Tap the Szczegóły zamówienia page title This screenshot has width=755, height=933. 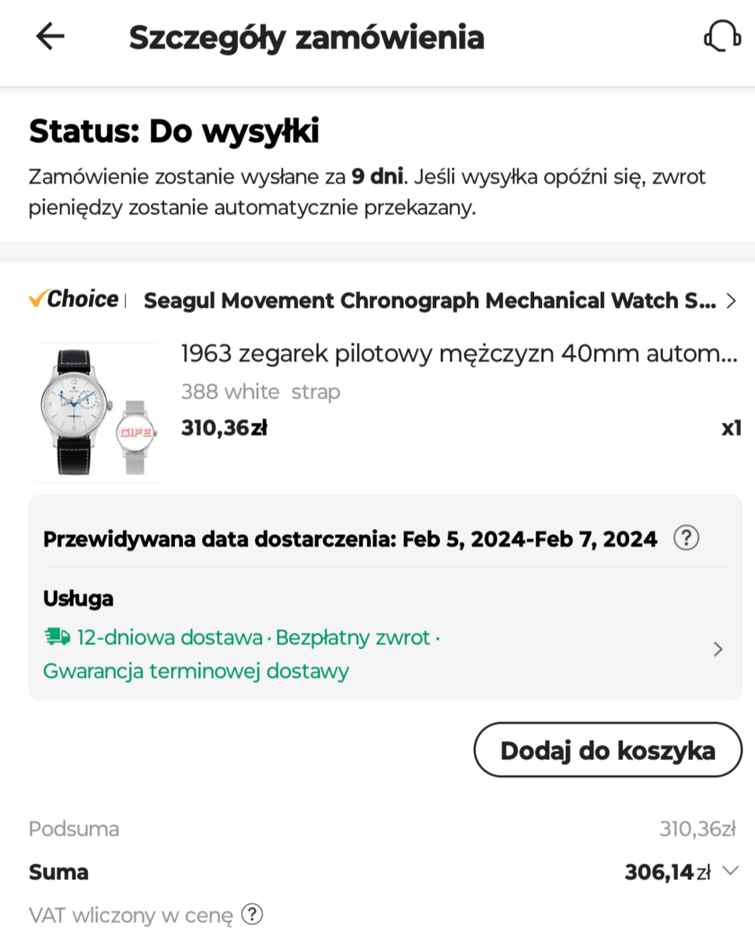pos(306,37)
